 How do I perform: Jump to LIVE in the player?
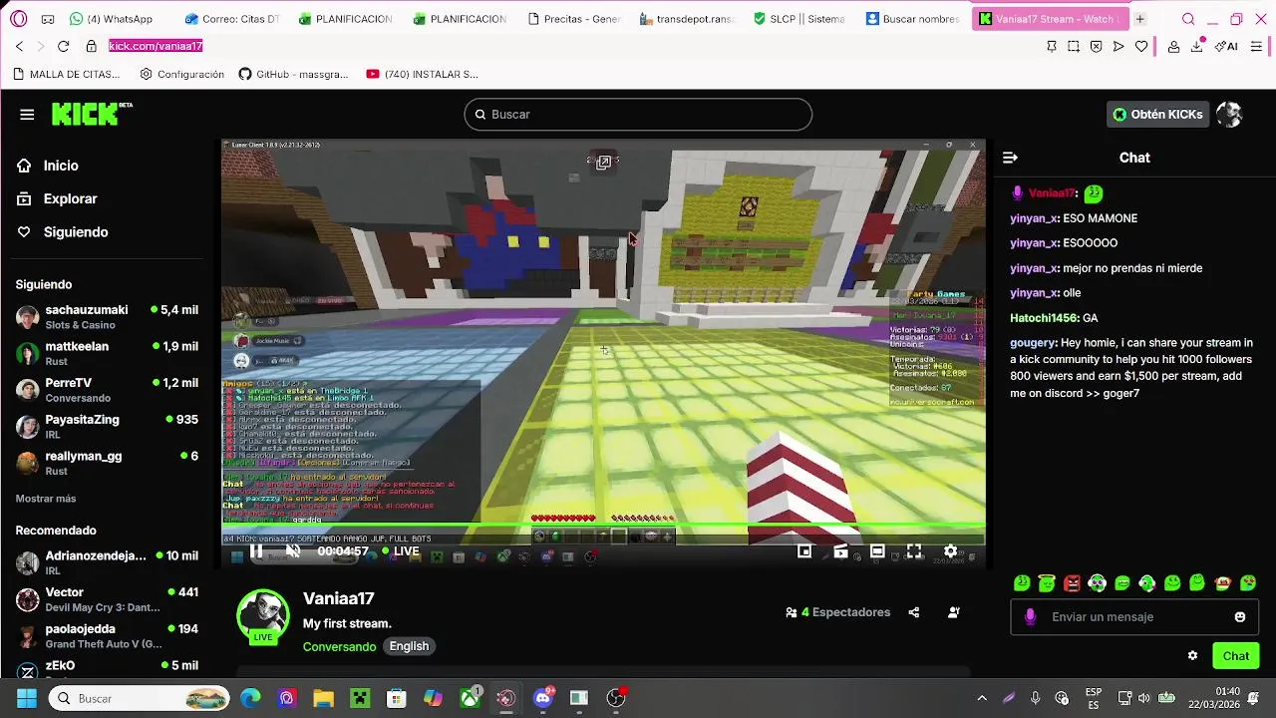(x=400, y=550)
